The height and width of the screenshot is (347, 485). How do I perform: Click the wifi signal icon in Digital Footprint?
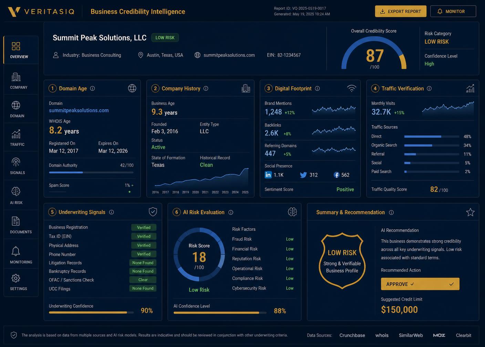click(x=351, y=88)
